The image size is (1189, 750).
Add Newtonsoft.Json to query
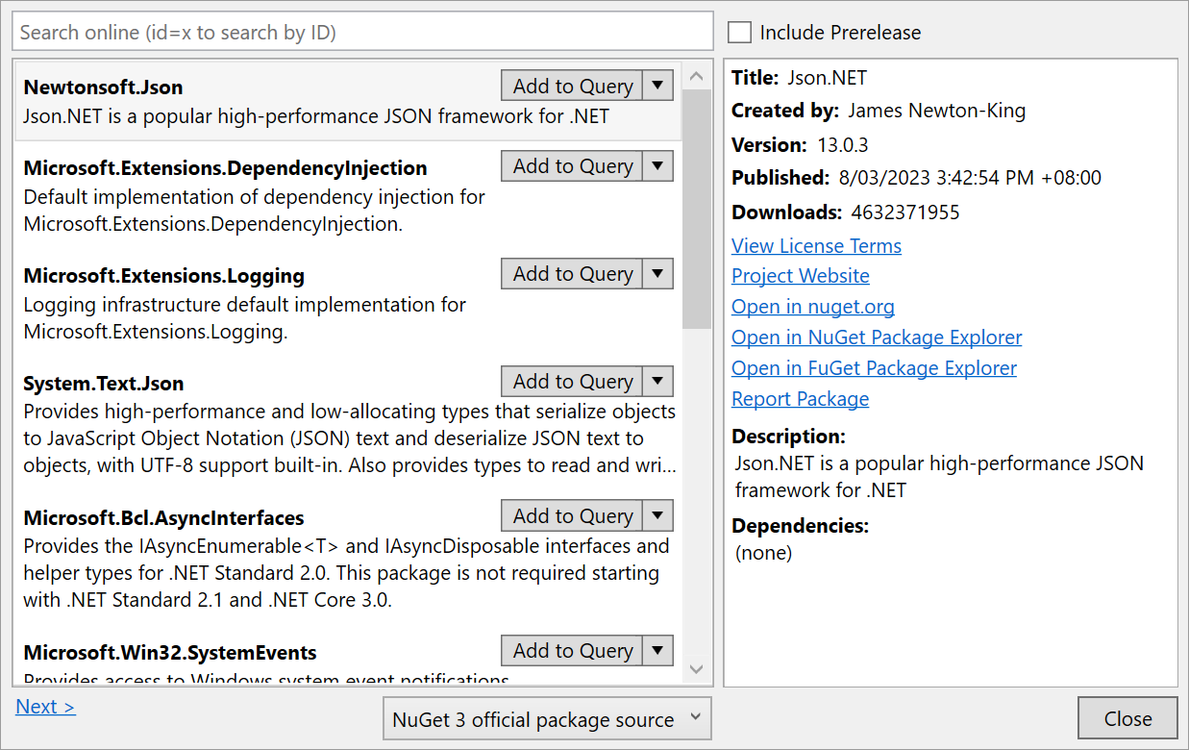pos(572,86)
